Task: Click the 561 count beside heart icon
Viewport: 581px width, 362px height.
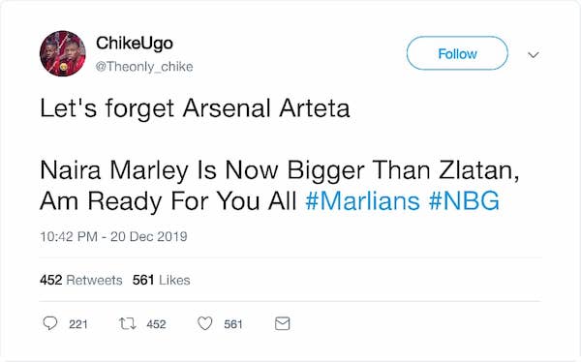Action: pyautogui.click(x=233, y=324)
